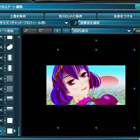Click the music note icon beside 効果音を選択
Screen dimensions: 140x140
75,23
